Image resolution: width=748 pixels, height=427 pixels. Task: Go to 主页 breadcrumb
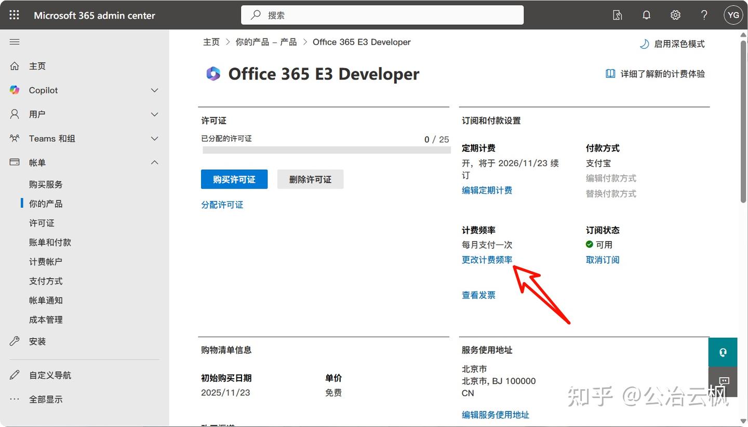tap(211, 42)
